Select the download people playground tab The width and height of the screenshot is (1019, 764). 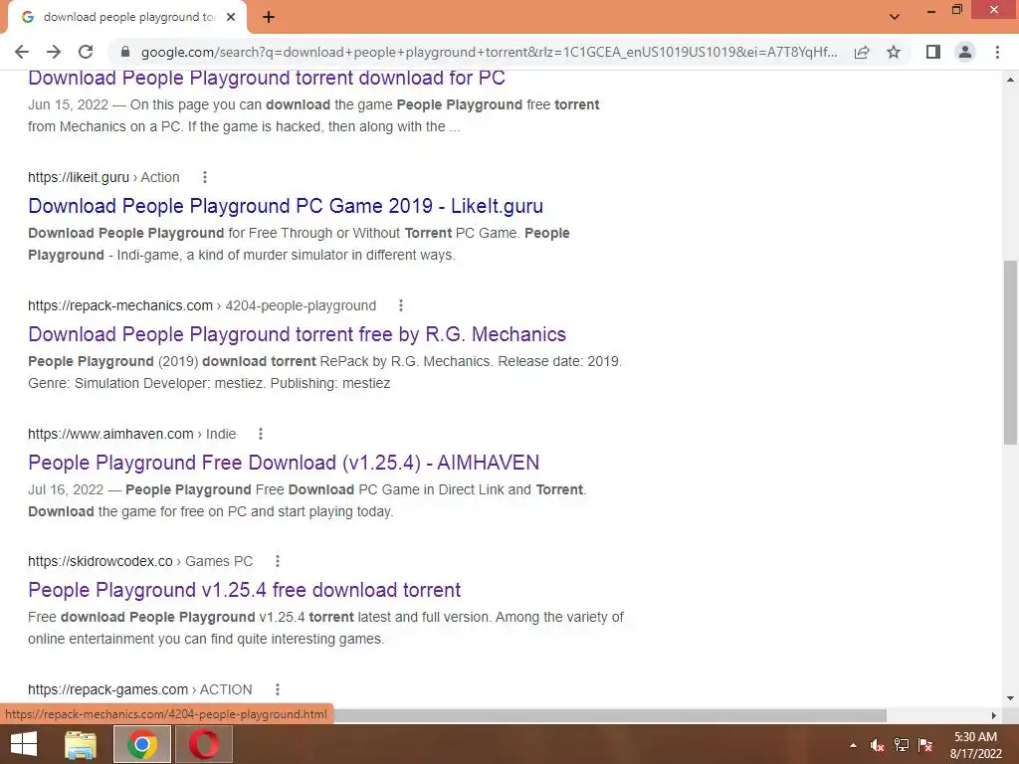click(127, 18)
